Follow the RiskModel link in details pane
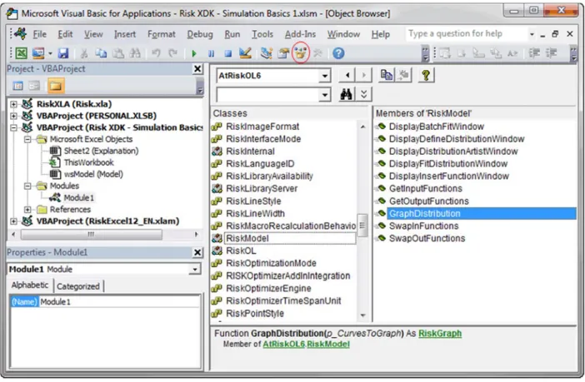 (x=328, y=344)
